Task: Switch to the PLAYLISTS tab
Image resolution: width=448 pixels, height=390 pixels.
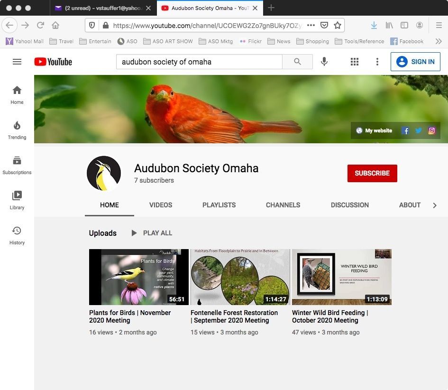Action: click(x=219, y=205)
